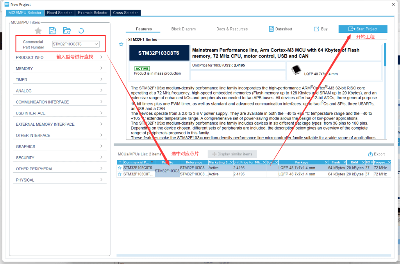Hide the Frequency column using its X

pyautogui.click(x=389, y=162)
